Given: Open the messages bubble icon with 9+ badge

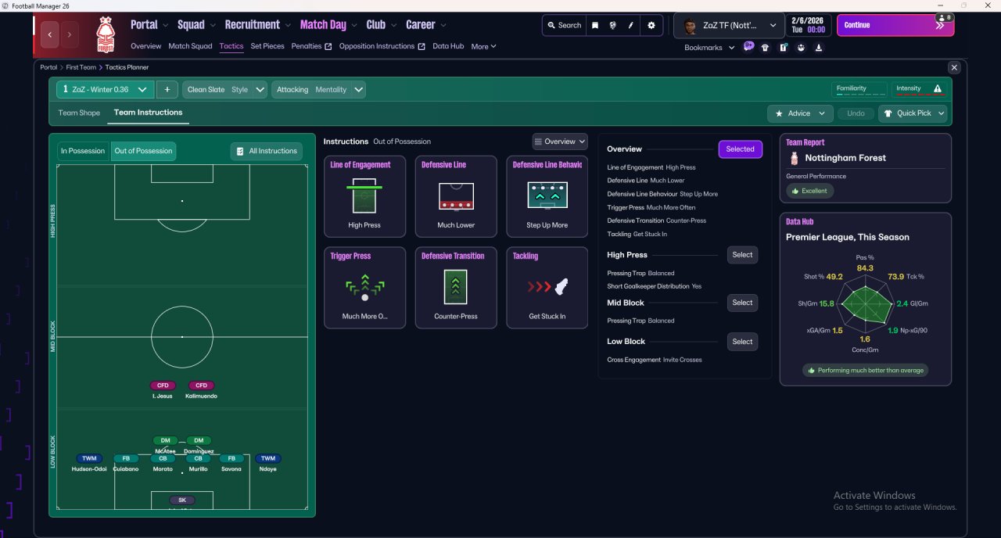Looking at the screenshot, I should [x=748, y=47].
